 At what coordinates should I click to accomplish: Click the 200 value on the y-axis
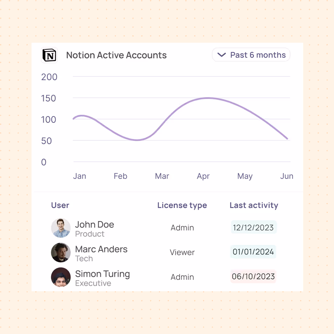tap(49, 77)
